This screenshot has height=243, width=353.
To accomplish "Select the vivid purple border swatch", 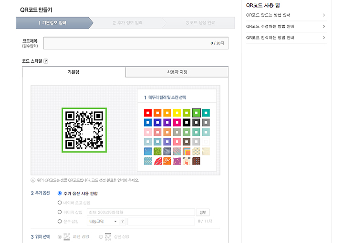I will [x=167, y=122].
